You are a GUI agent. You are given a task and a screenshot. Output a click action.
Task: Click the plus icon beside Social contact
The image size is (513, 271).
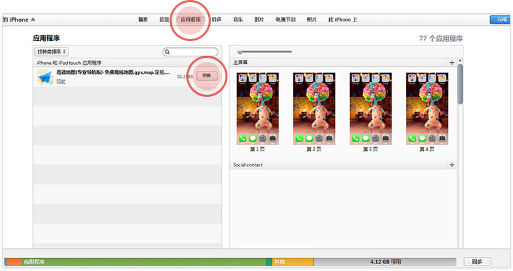pyautogui.click(x=452, y=165)
